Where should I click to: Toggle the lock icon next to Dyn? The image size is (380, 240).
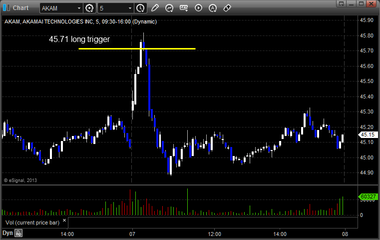pos(18,233)
